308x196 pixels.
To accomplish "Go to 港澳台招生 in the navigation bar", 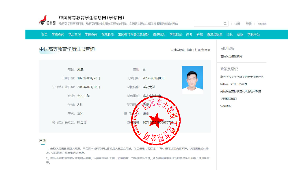I will 214,34.
